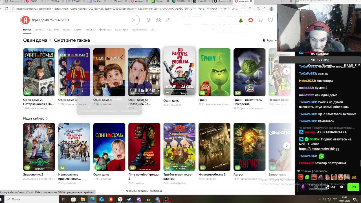Image resolution: width=361 pixels, height=203 pixels.
Task: Open the 'финансы' tab
Action: 105,30
